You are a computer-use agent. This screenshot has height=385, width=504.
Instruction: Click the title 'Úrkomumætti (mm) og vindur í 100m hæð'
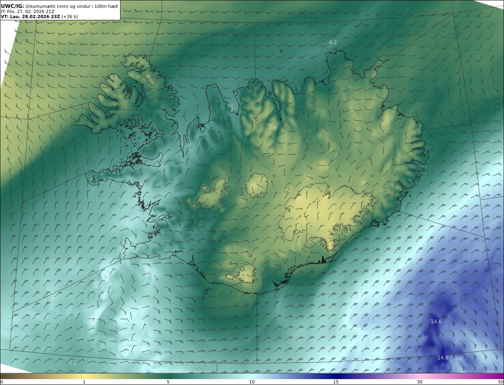pyautogui.click(x=71, y=6)
